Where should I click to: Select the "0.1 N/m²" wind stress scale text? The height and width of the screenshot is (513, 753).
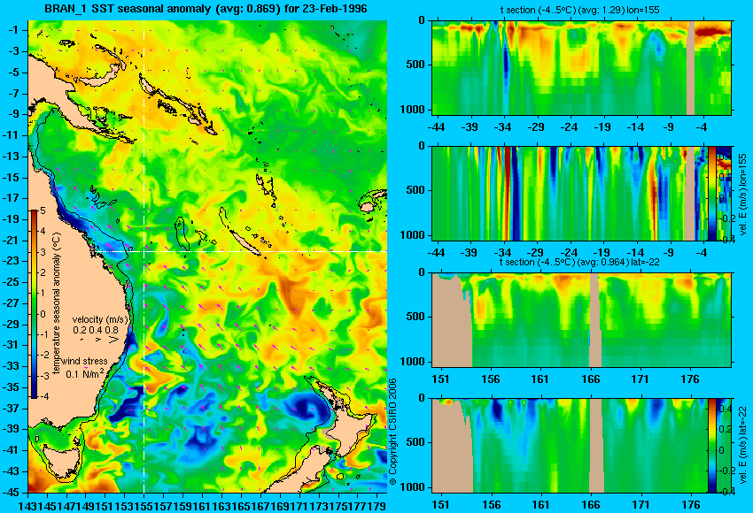[84, 373]
